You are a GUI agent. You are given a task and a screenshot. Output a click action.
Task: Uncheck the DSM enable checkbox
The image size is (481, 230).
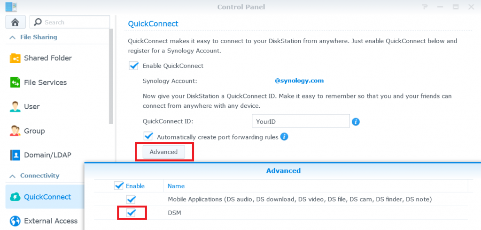132,213
